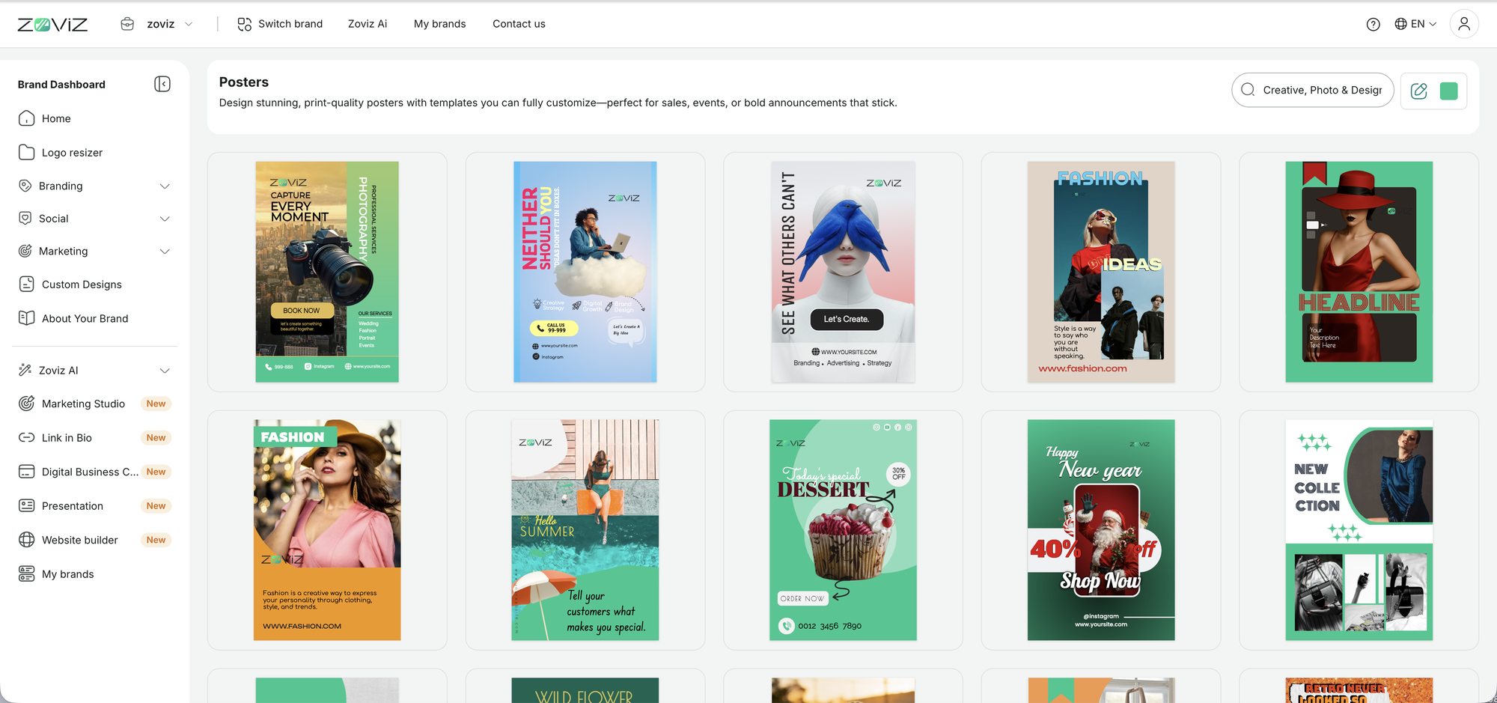Click the green brand color swatch
The width and height of the screenshot is (1497, 703).
click(x=1449, y=91)
